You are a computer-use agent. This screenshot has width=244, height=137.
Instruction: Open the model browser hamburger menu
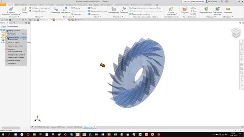(29, 23)
